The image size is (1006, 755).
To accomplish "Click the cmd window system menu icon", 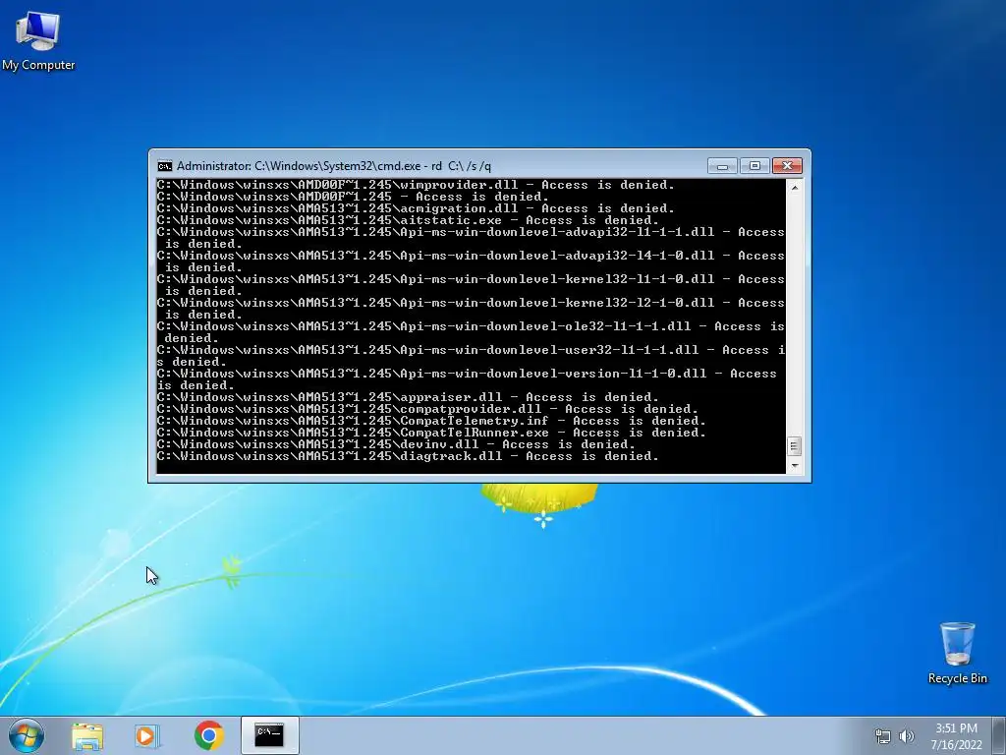I will pos(165,166).
